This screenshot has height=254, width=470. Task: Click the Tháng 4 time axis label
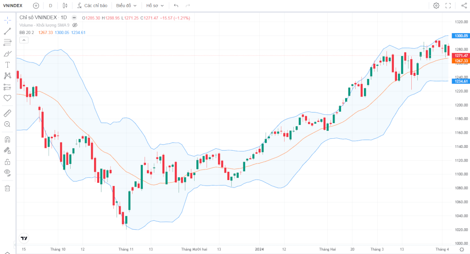[x=442, y=249]
